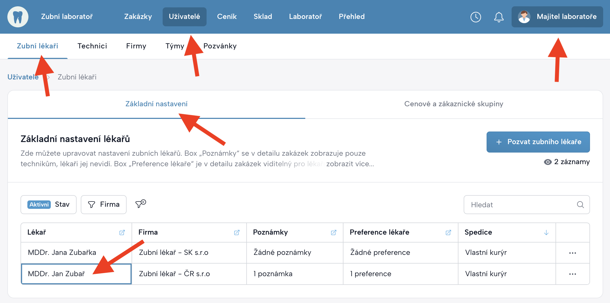Click the Pozvat zubního lékaře button

click(x=538, y=142)
